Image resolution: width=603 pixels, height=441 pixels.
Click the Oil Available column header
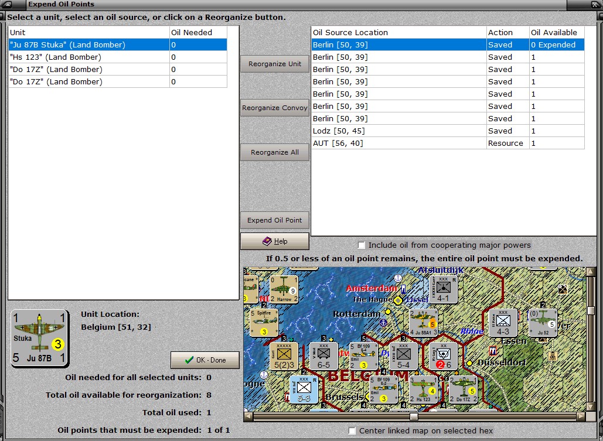pos(557,32)
